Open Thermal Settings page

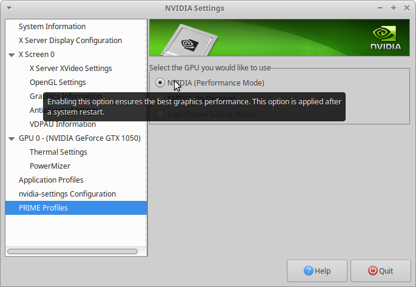pyautogui.click(x=58, y=152)
